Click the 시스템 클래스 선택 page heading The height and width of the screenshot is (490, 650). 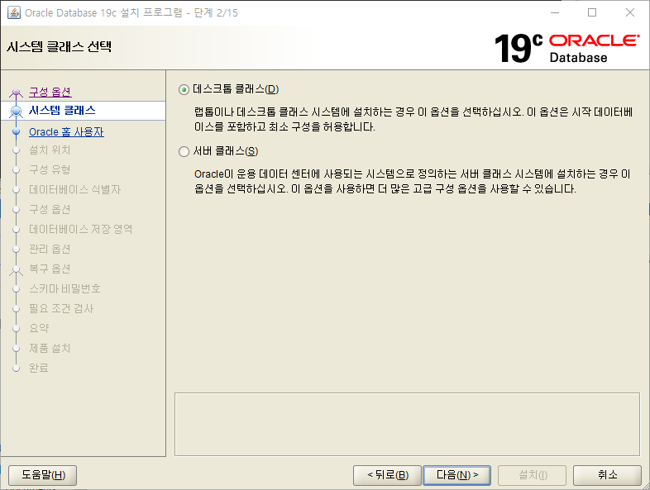tap(59, 46)
